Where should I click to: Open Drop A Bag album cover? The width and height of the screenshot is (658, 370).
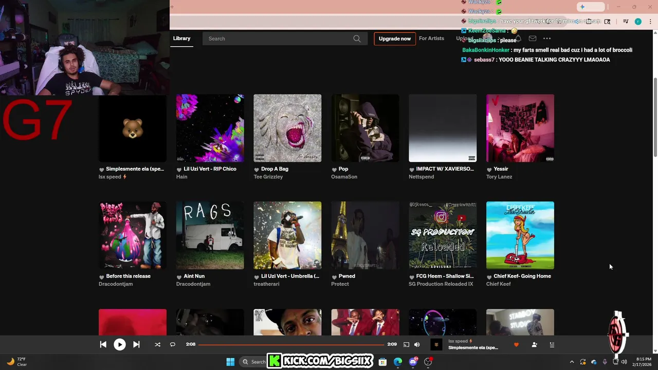click(x=287, y=128)
